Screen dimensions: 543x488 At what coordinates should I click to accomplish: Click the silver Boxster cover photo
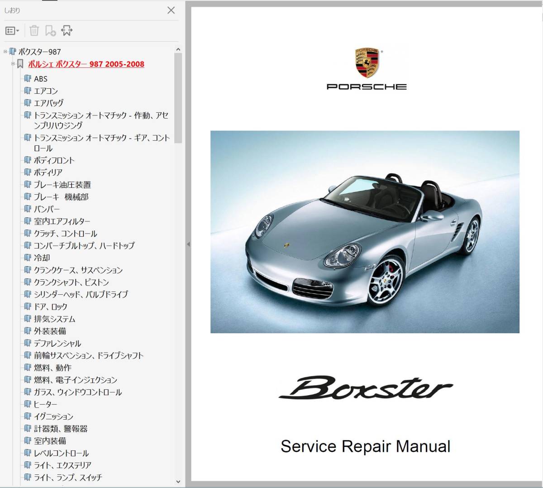click(365, 232)
